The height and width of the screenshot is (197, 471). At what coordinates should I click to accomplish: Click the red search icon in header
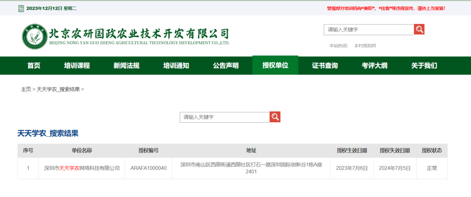419,29
